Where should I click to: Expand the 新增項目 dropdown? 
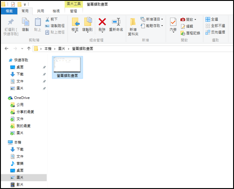(x=162, y=19)
